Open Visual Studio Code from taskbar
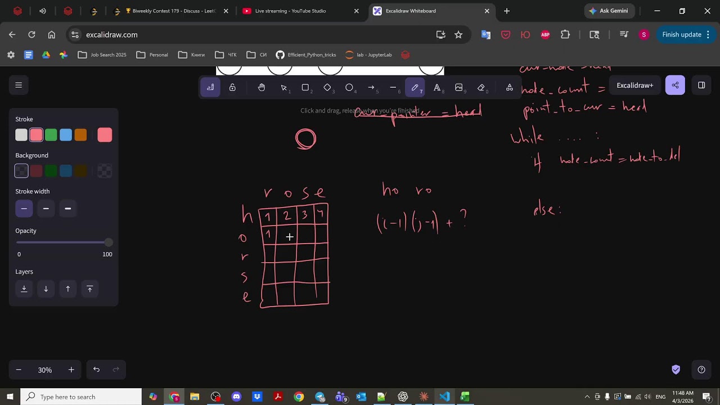This screenshot has width=720, height=405. [x=444, y=397]
